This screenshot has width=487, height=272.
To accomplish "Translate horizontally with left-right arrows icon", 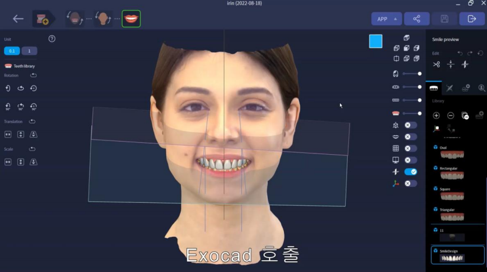I will (x=8, y=134).
